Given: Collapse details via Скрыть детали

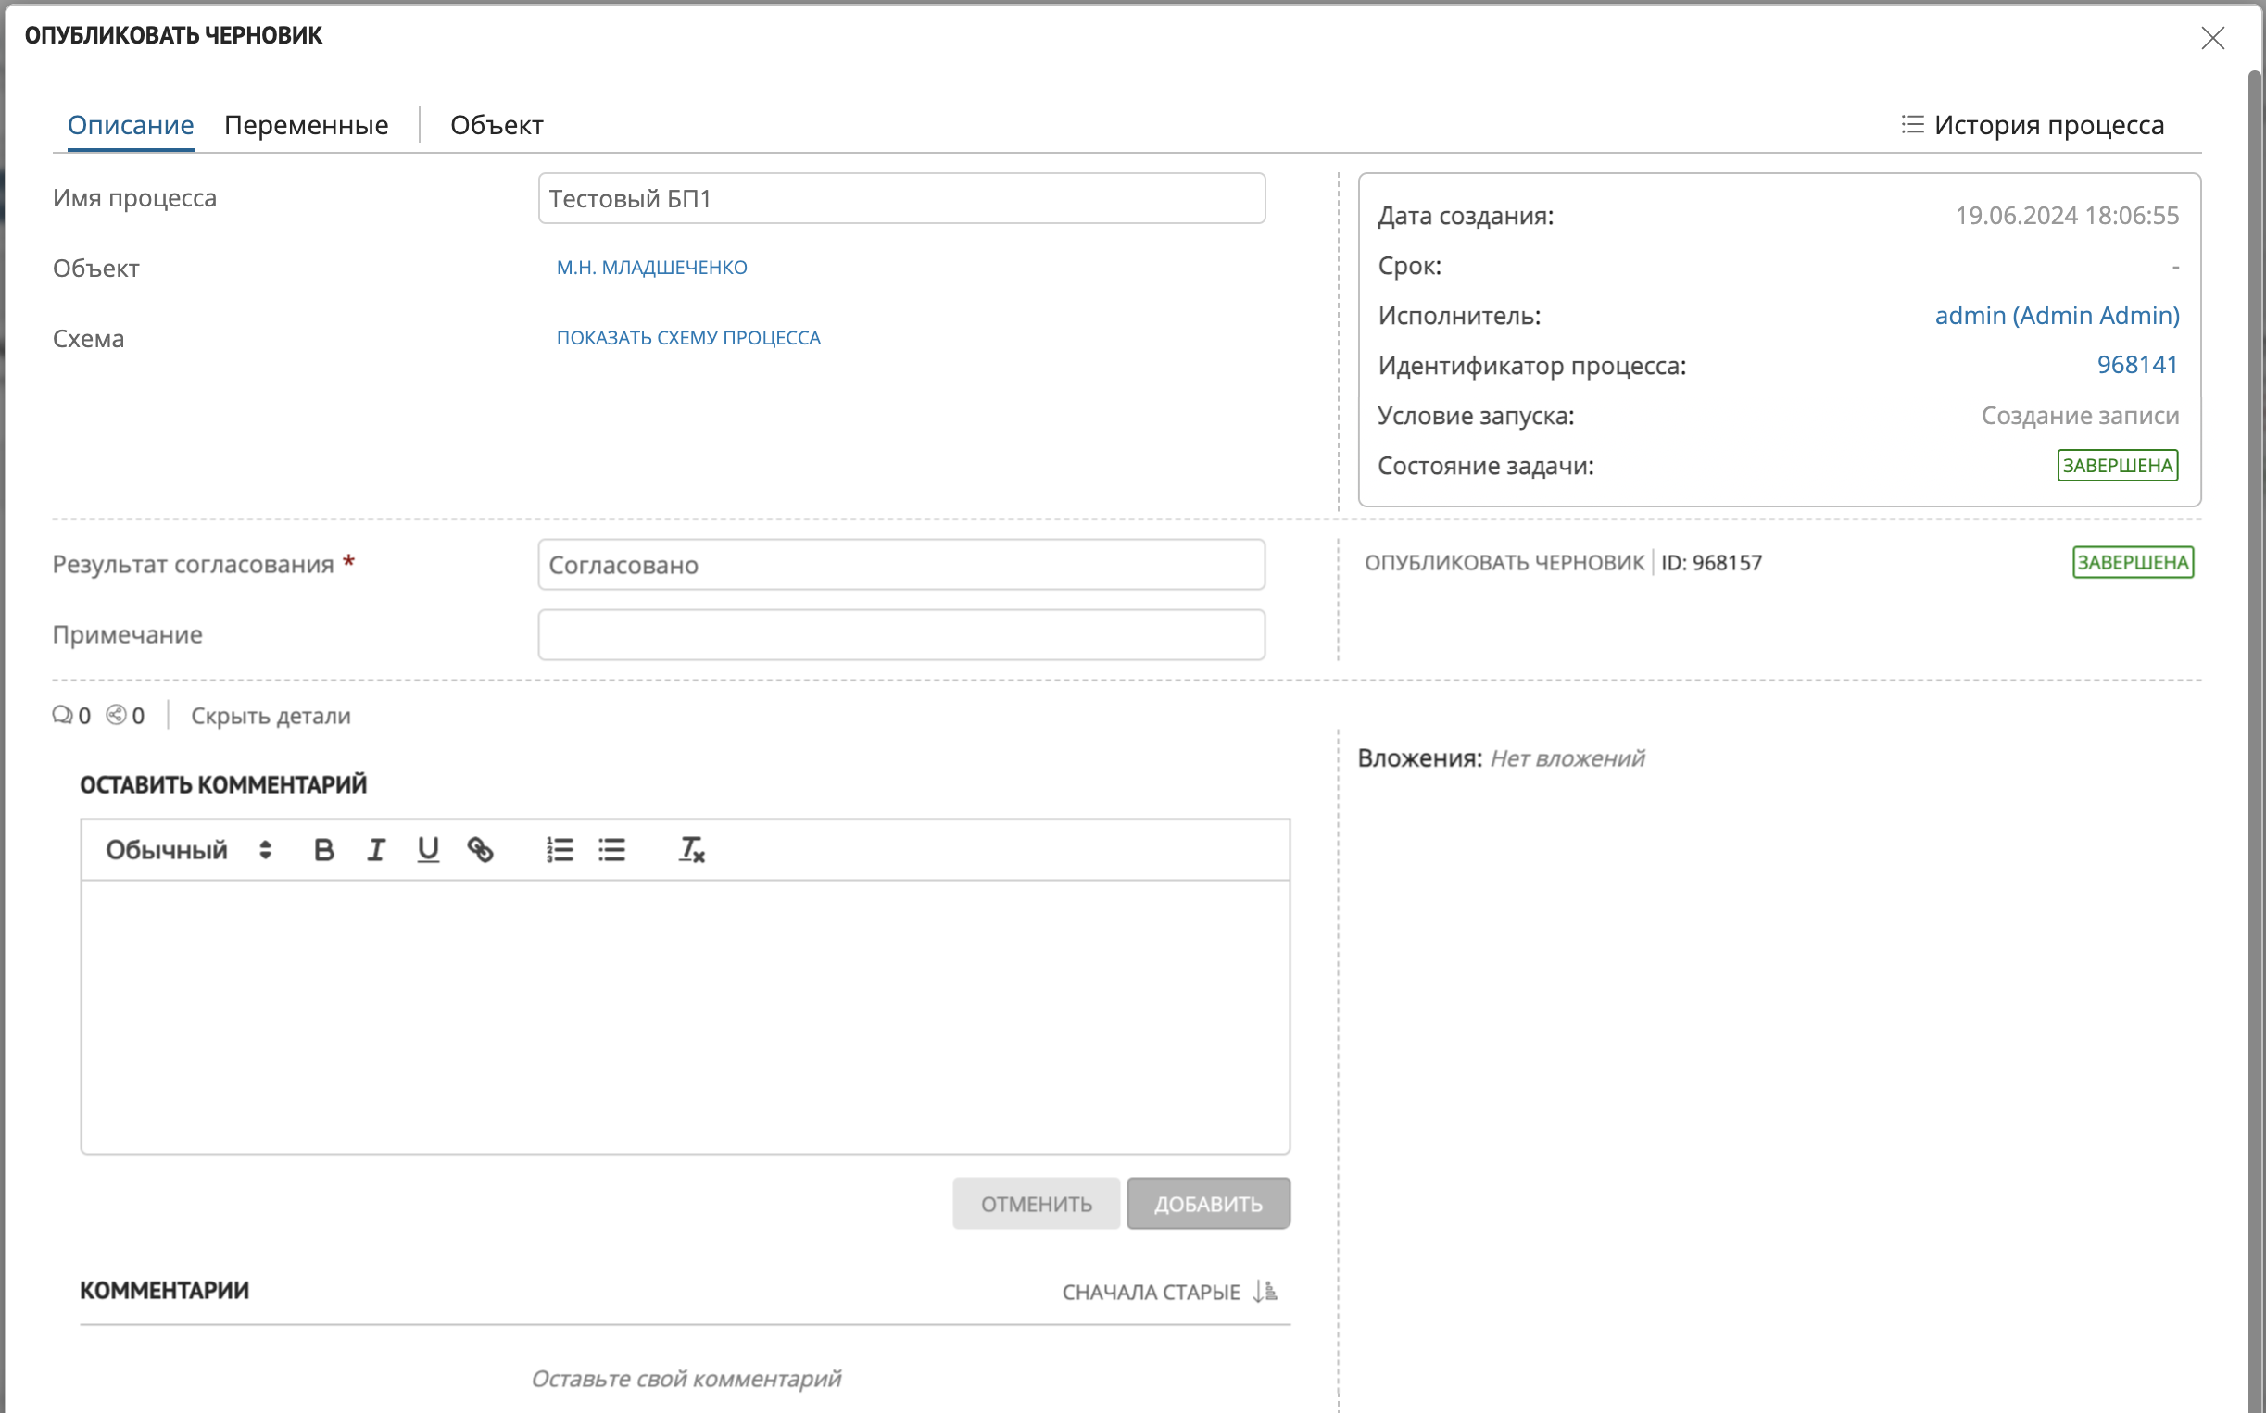Looking at the screenshot, I should 271,716.
